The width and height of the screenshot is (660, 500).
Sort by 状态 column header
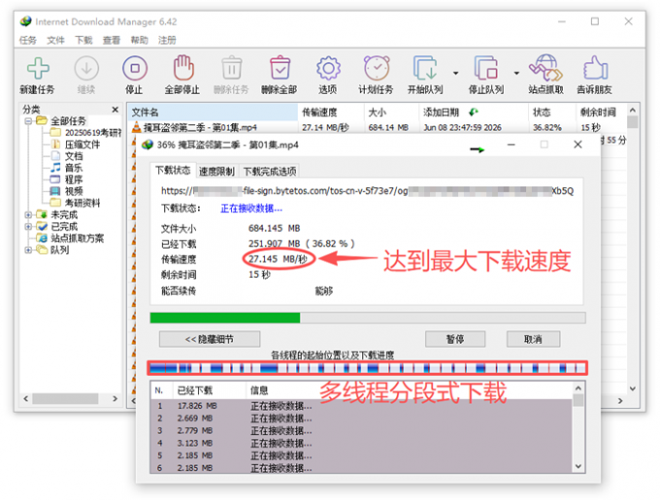552,113
